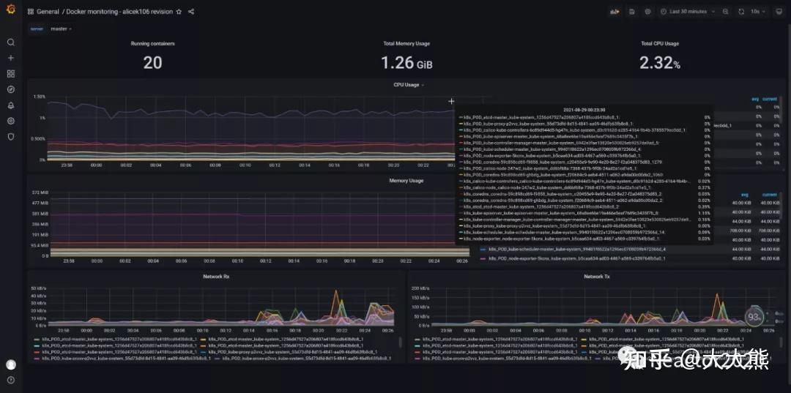This screenshot has height=393, width=791.
Task: Toggle kube-scheduler-master series in the Memory legend
Action: (573, 249)
